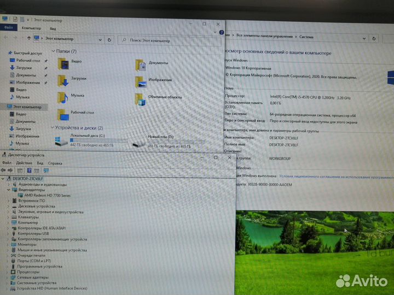The height and width of the screenshot is (295, 394).
Task: Click Все элементы панели управления breadcrumb
Action: click(265, 36)
